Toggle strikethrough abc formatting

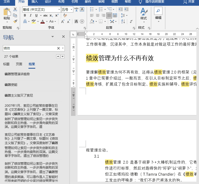point(45,15)
